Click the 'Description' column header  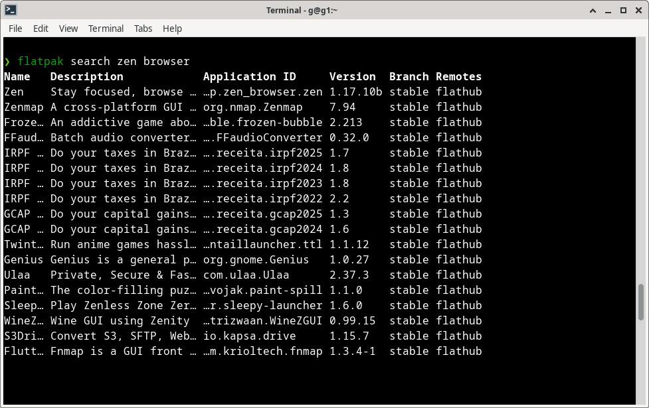tap(87, 76)
